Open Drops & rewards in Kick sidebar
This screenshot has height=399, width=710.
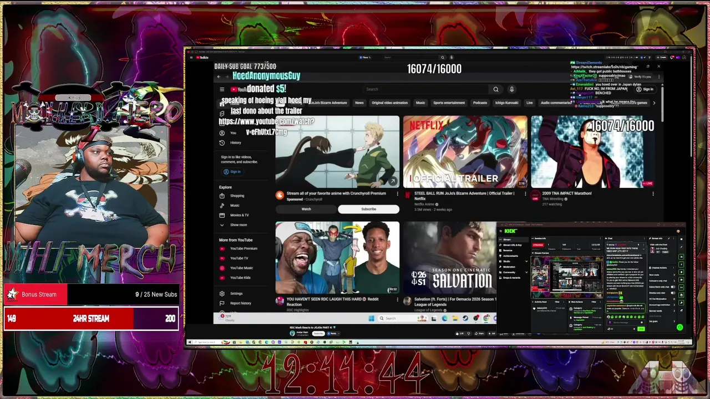(x=513, y=278)
